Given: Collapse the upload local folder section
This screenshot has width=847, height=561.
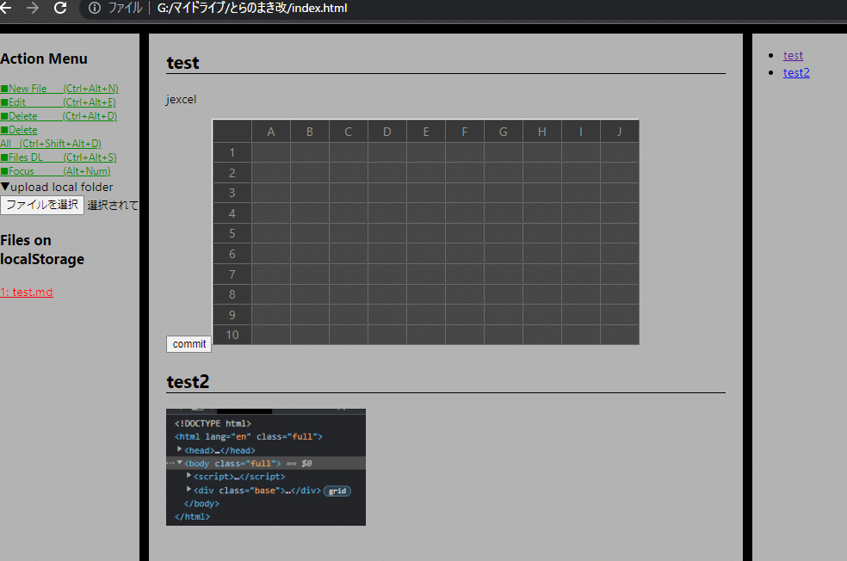Looking at the screenshot, I should tap(57, 187).
